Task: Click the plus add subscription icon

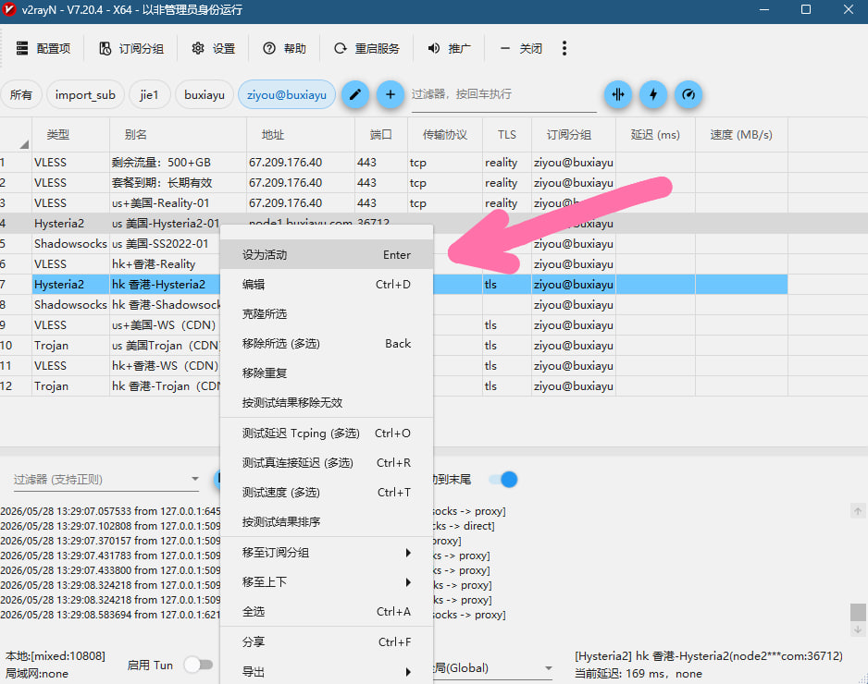Action: [391, 94]
